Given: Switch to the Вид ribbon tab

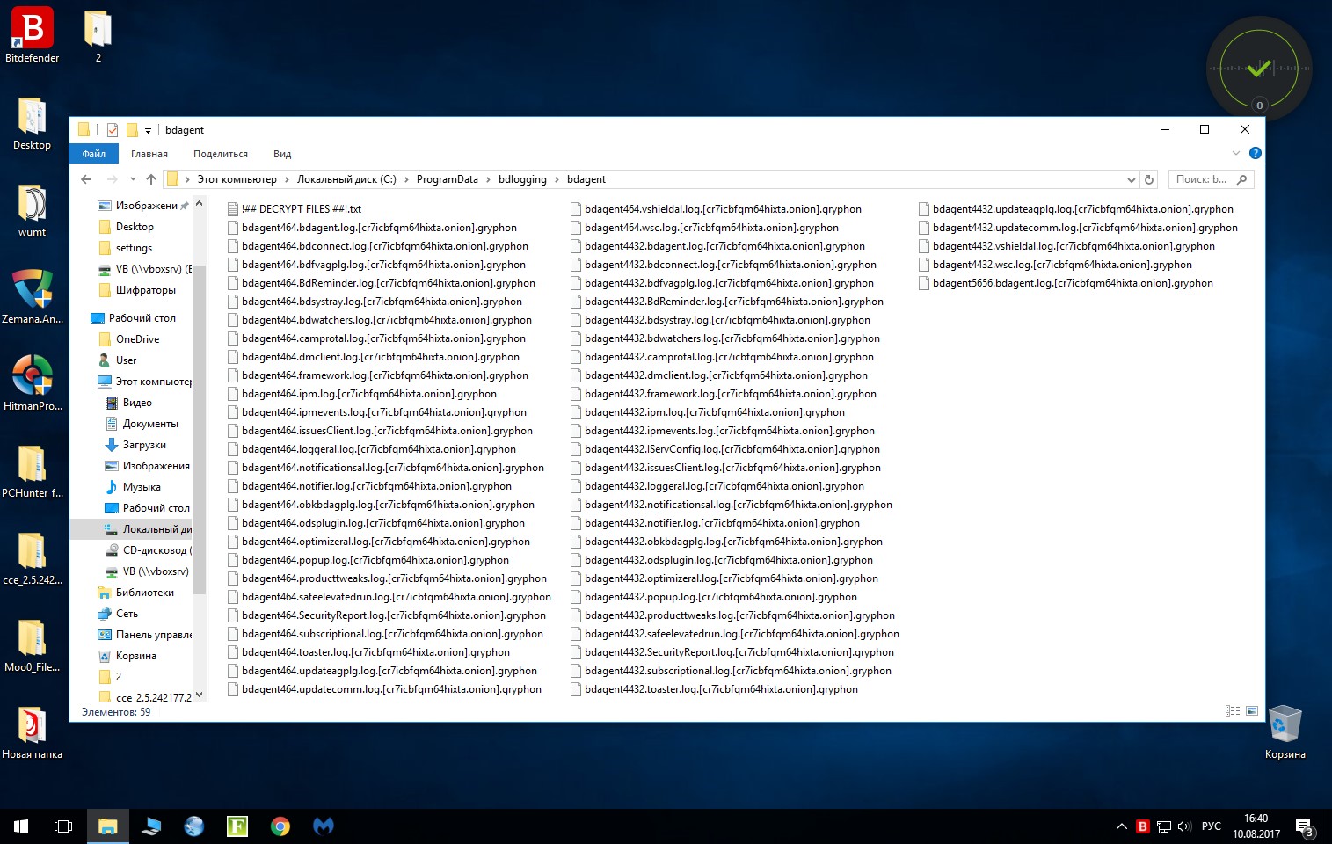Looking at the screenshot, I should (x=282, y=154).
